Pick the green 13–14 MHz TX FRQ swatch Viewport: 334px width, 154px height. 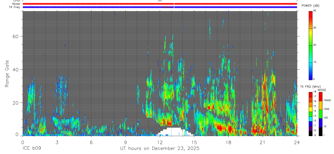(310, 114)
